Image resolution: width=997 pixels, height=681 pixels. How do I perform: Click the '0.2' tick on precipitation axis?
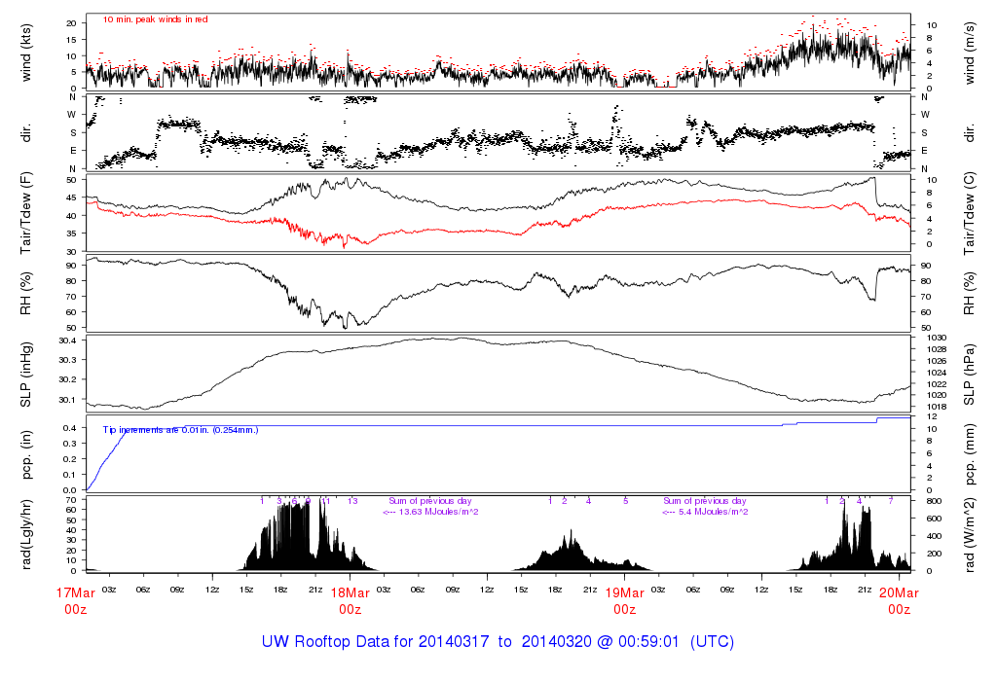tap(70, 458)
